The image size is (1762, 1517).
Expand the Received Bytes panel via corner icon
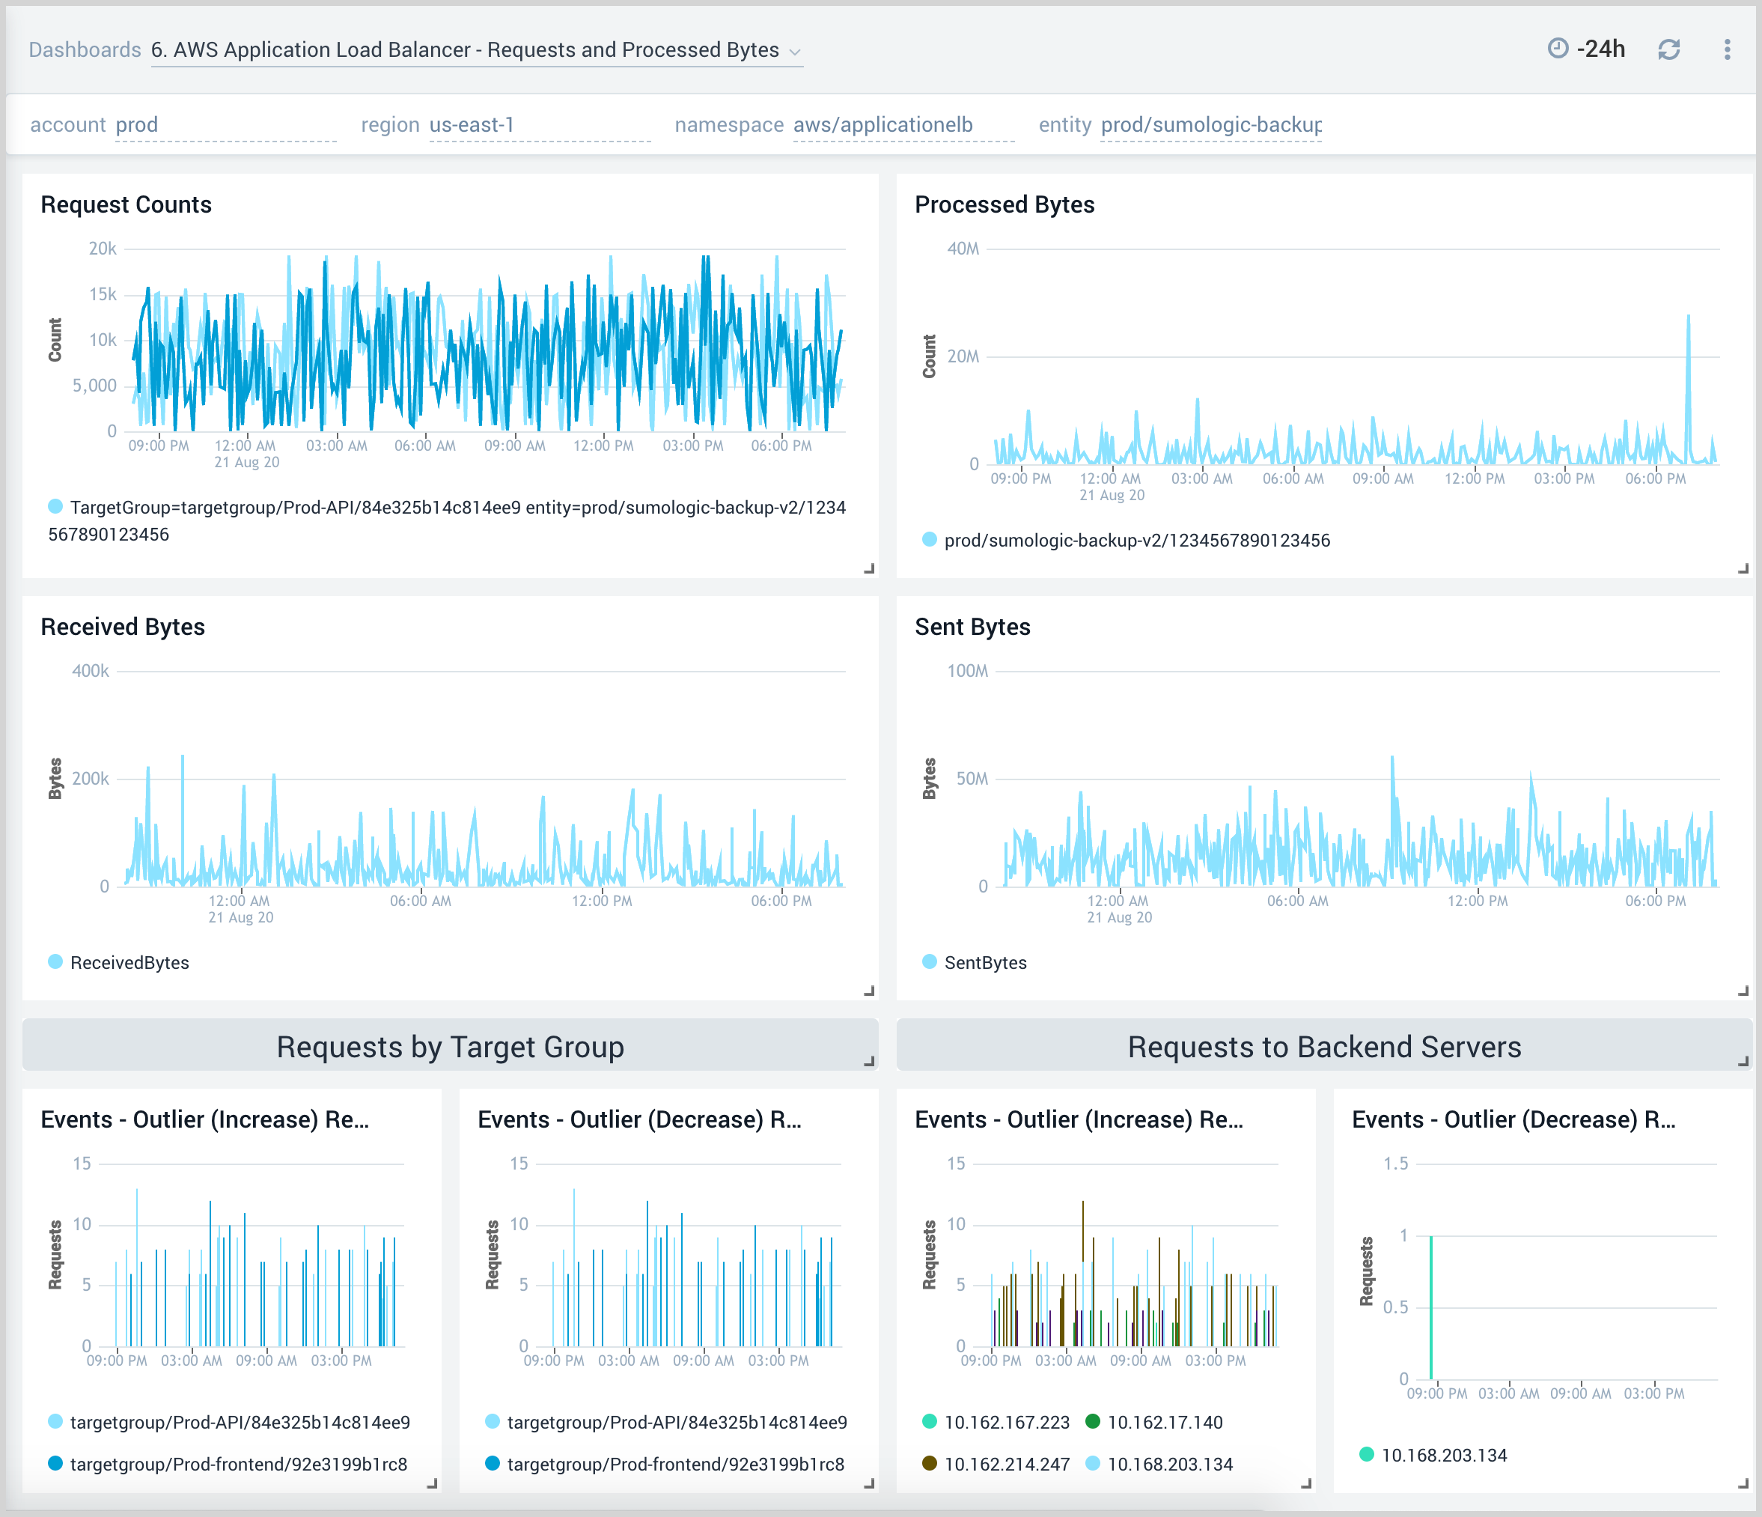868,990
